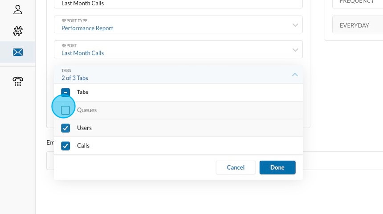383x214 pixels.
Task: Select the Calls option label
Action: pos(83,146)
